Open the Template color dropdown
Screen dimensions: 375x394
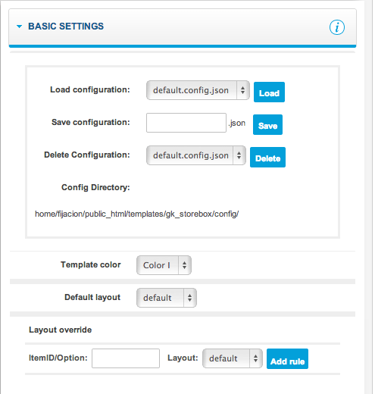[x=164, y=265]
